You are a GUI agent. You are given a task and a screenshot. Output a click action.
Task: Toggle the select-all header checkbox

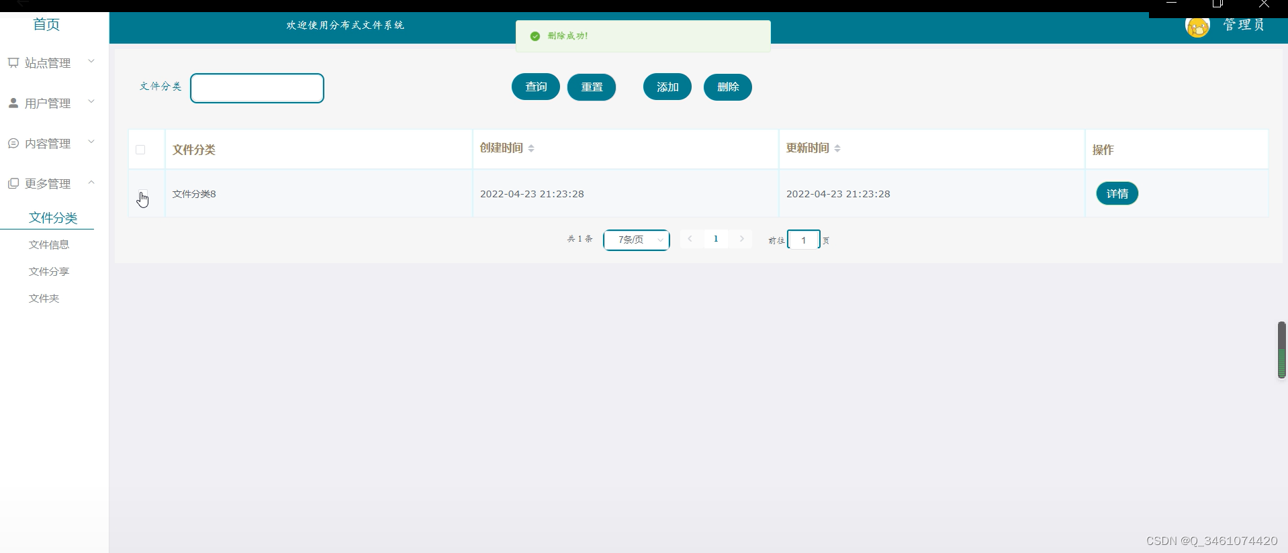(140, 150)
